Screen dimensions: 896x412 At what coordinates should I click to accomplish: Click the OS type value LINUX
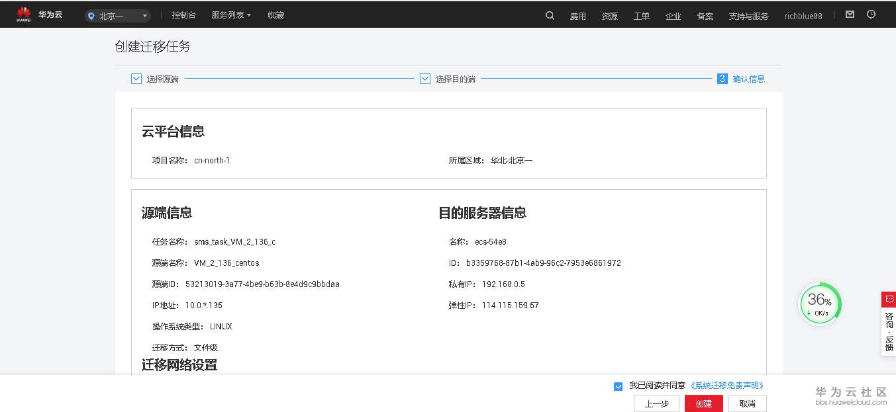point(221,327)
